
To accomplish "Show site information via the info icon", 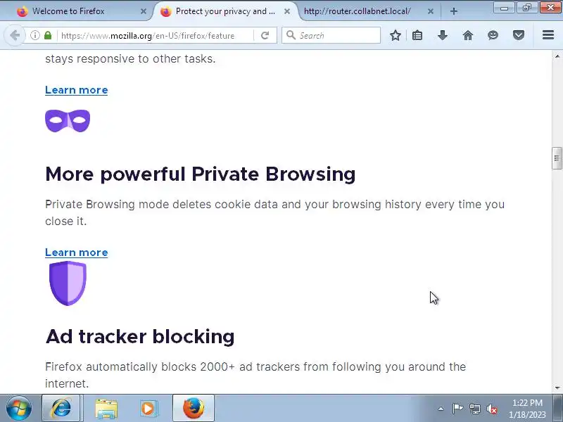I will point(34,36).
